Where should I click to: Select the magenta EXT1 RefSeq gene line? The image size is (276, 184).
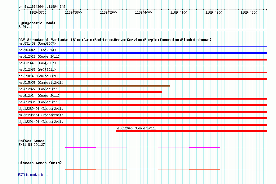tap(143, 148)
